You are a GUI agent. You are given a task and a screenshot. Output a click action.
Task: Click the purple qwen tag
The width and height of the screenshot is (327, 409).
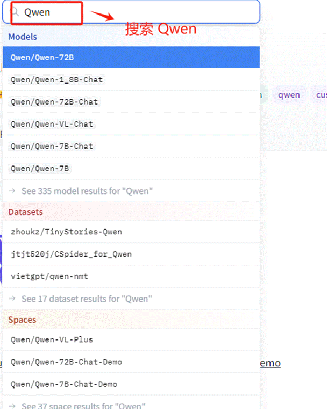pos(289,95)
